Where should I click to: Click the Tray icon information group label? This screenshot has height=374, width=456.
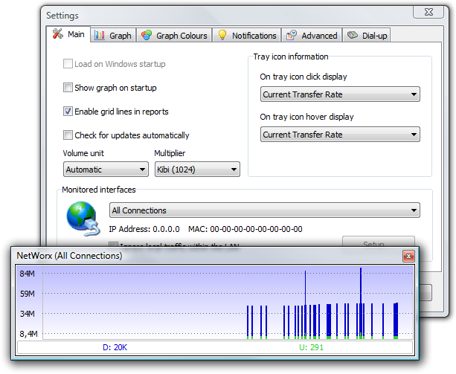291,57
